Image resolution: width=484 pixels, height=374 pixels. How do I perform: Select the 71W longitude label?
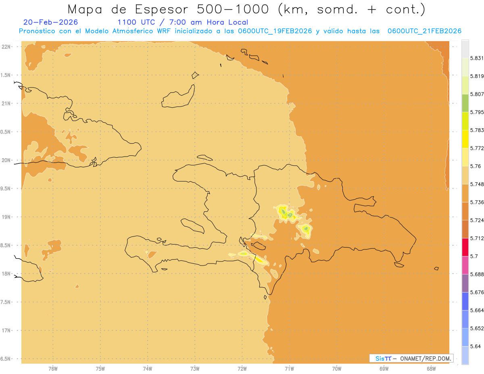pos(289,369)
